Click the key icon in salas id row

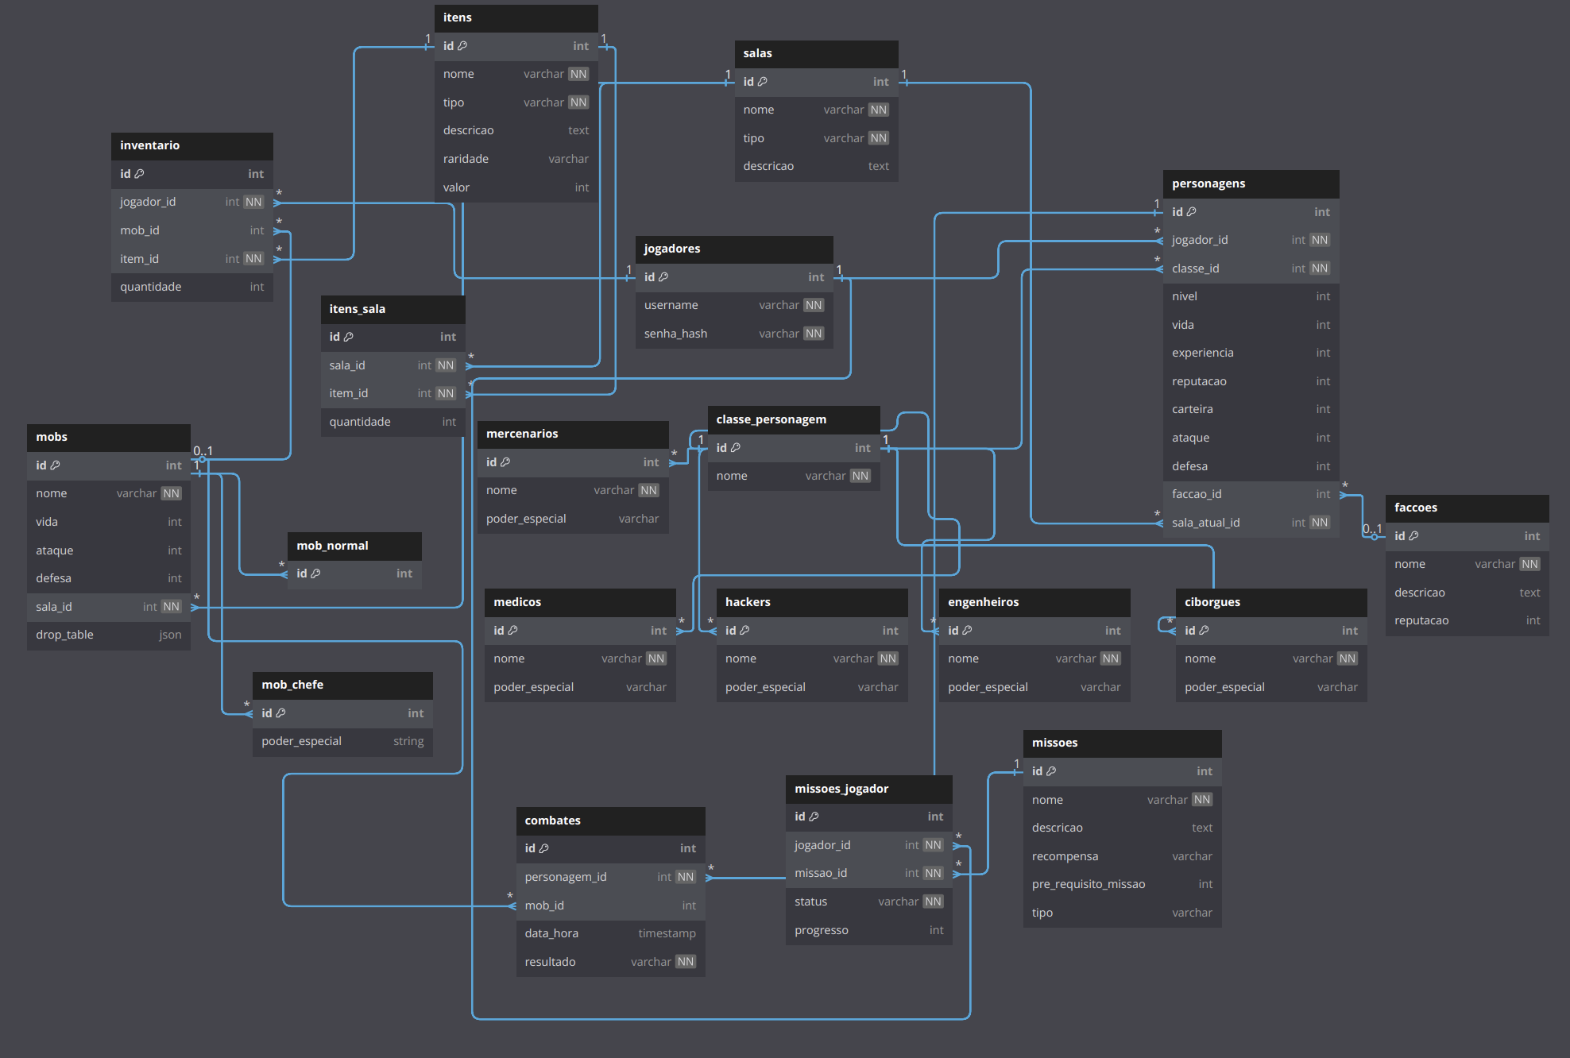point(763,82)
